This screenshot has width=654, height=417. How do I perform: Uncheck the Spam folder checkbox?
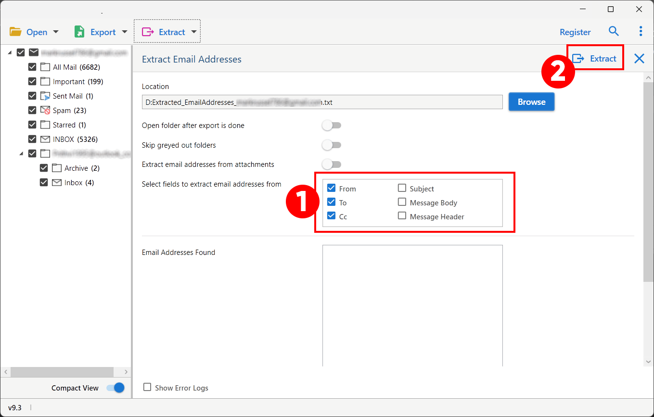tap(32, 110)
